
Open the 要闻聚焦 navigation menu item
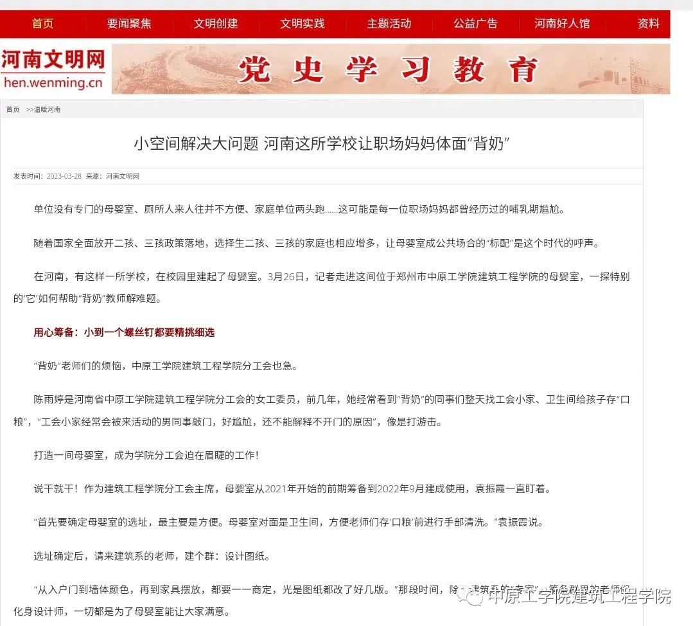pos(129,24)
